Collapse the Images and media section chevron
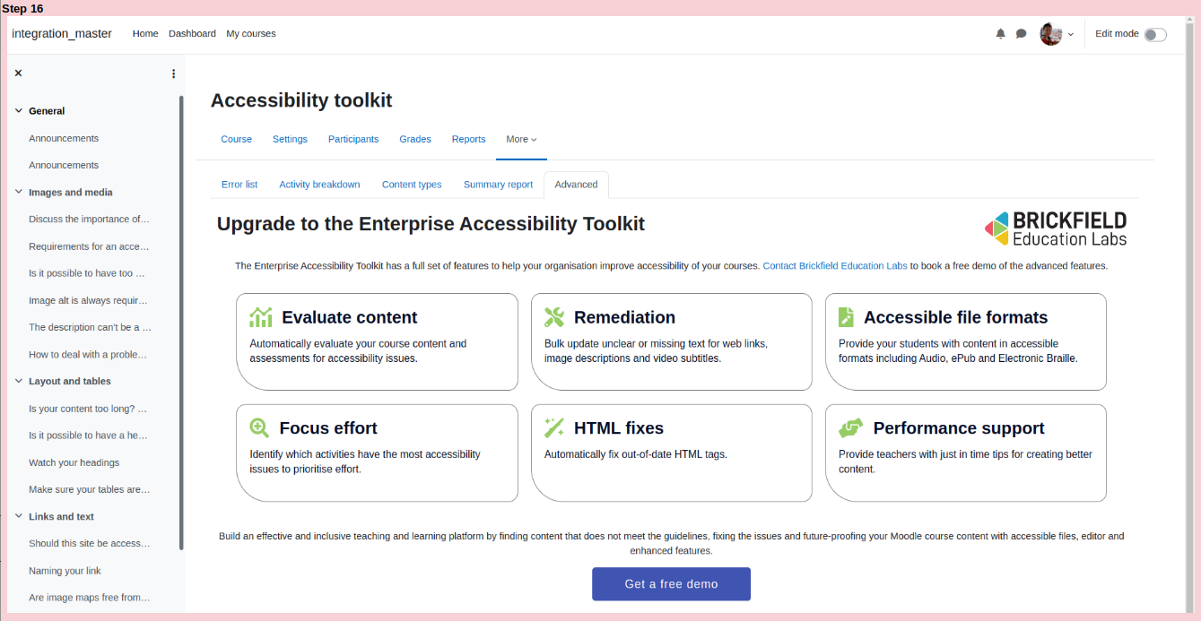The height and width of the screenshot is (621, 1201). pos(18,192)
